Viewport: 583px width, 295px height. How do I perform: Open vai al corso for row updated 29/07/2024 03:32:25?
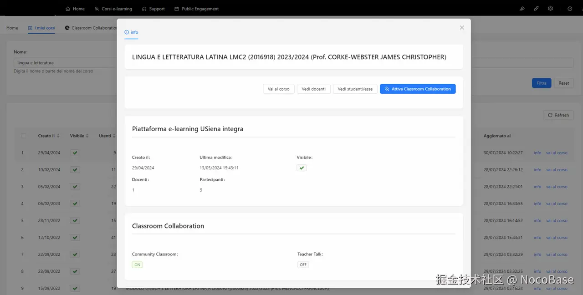[x=557, y=271]
